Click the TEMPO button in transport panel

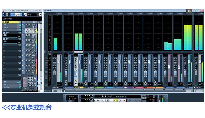(x=144, y=98)
